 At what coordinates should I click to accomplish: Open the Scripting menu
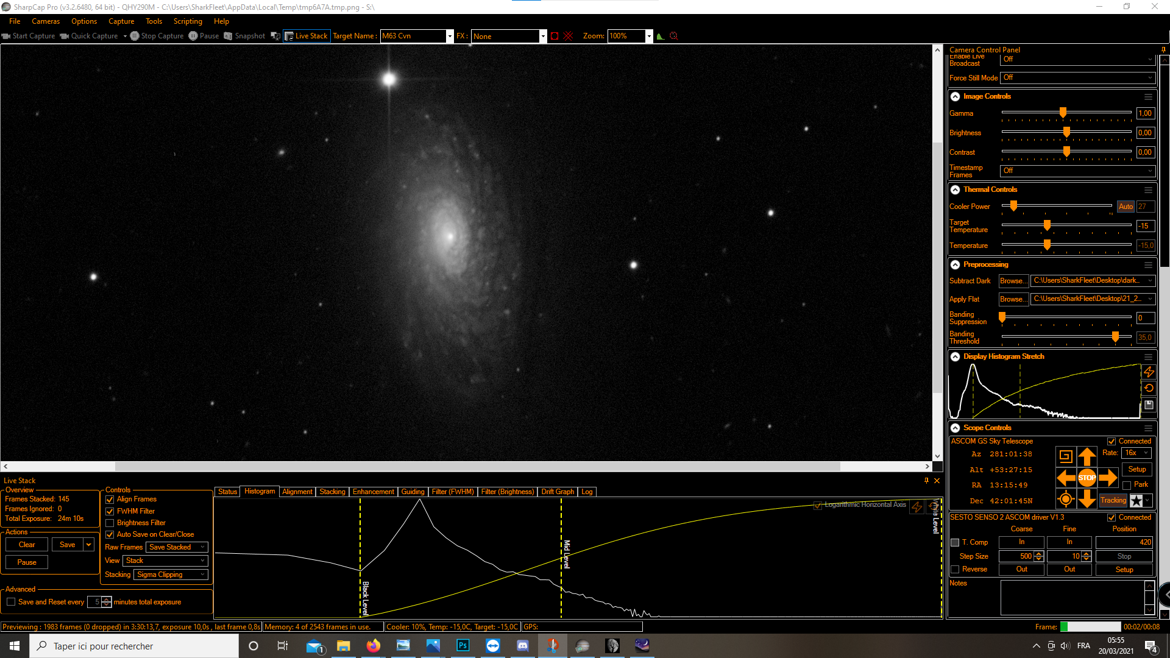(187, 21)
